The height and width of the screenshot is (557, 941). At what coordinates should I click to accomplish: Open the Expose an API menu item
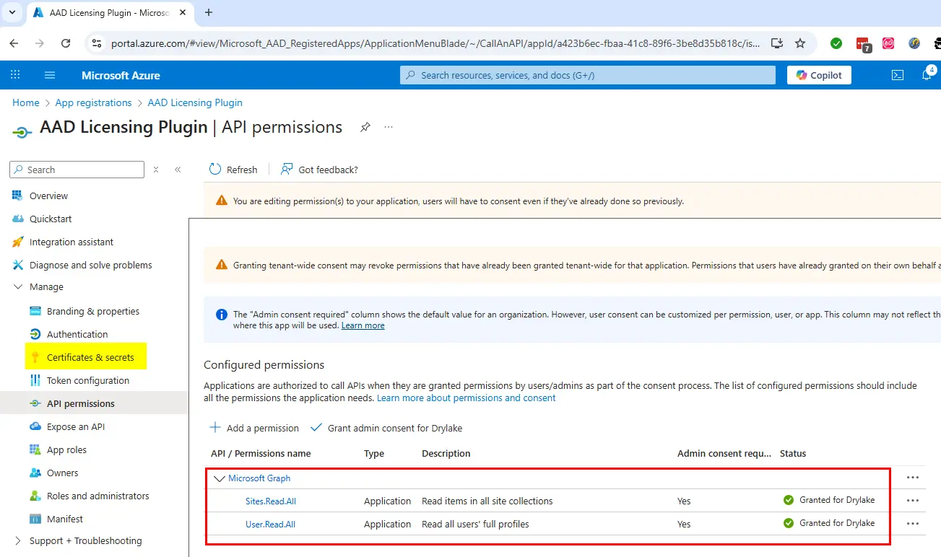tap(76, 426)
